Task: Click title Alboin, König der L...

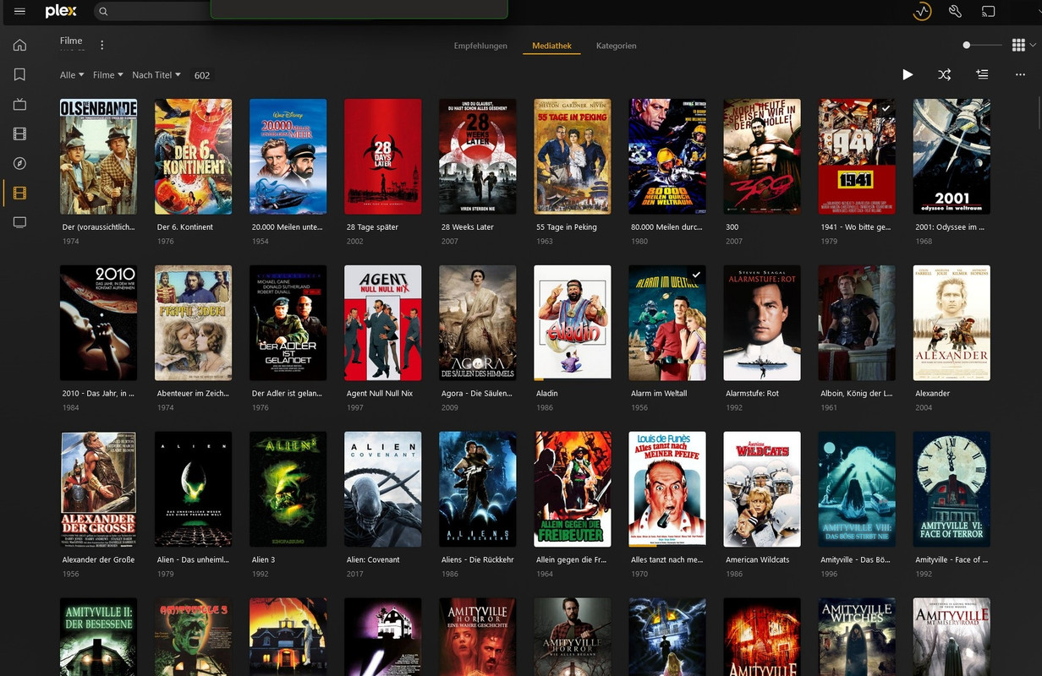Action: 857,394
